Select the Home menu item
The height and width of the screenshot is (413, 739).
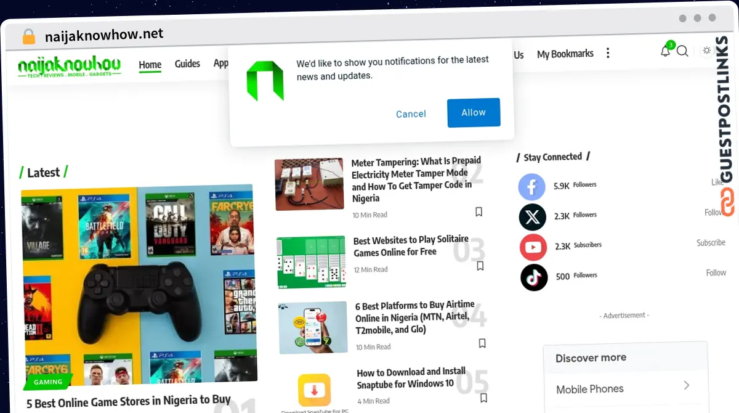pyautogui.click(x=150, y=65)
